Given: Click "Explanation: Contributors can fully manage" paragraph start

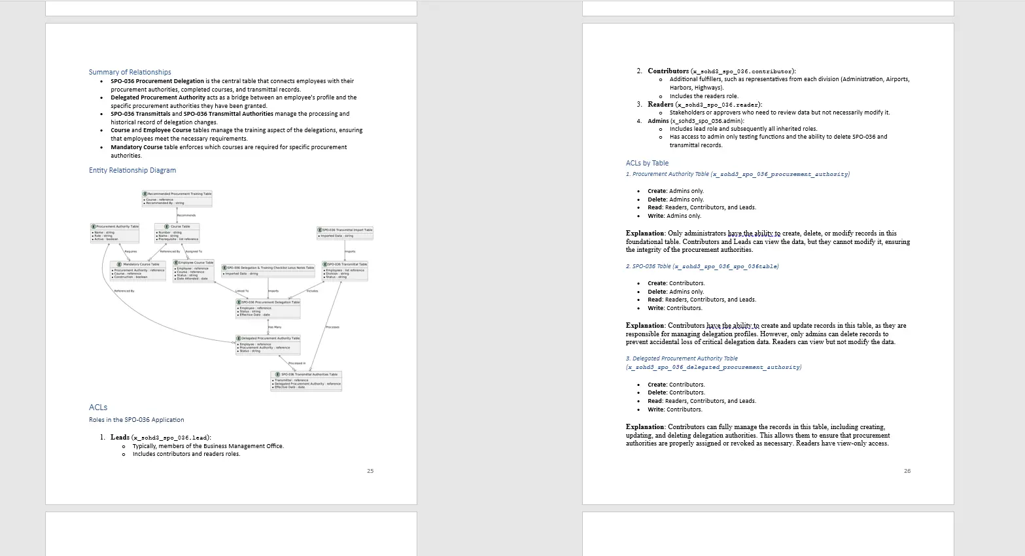Looking at the screenshot, I should (x=691, y=427).
